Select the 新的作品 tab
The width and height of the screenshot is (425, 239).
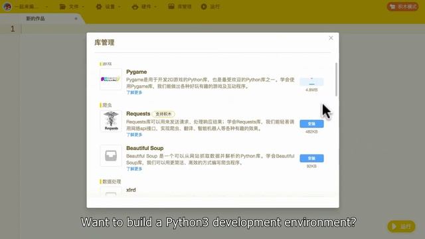[35, 19]
